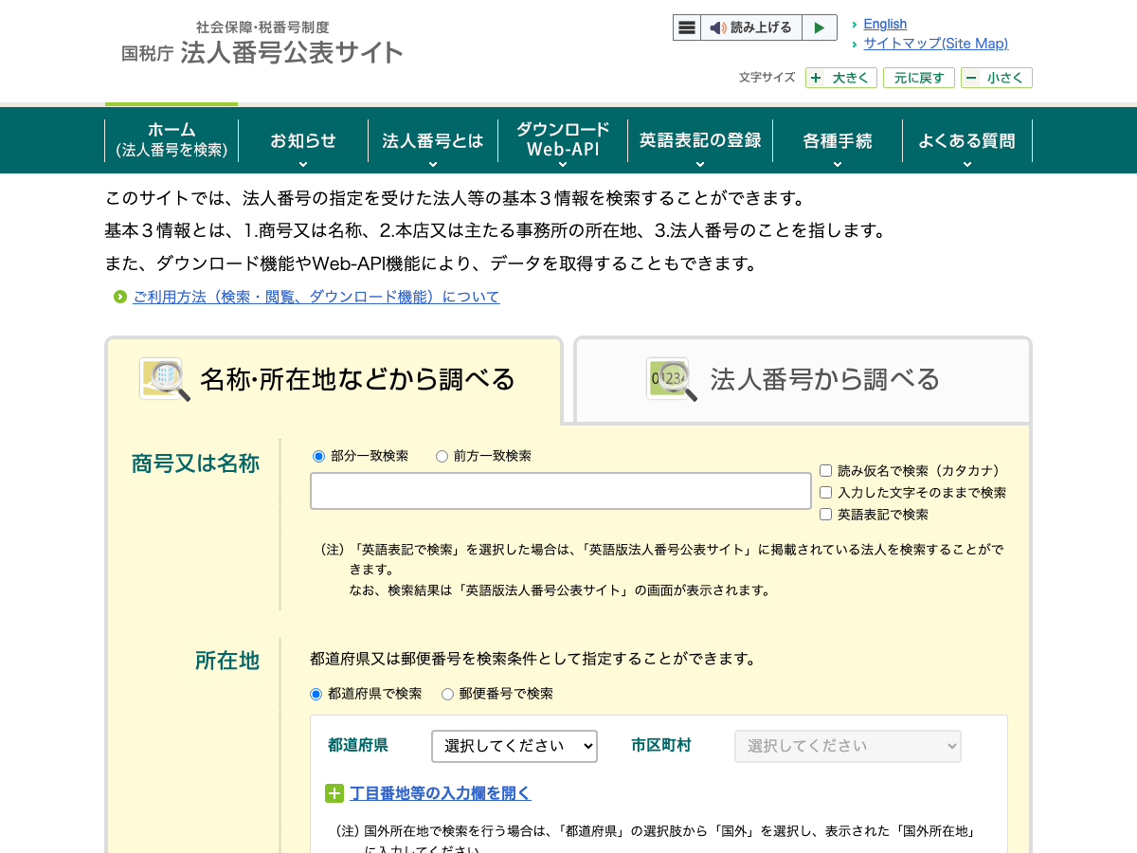This screenshot has height=853, width=1137.
Task: Switch to 名称・所在地などから調べる tab
Action: (x=334, y=380)
